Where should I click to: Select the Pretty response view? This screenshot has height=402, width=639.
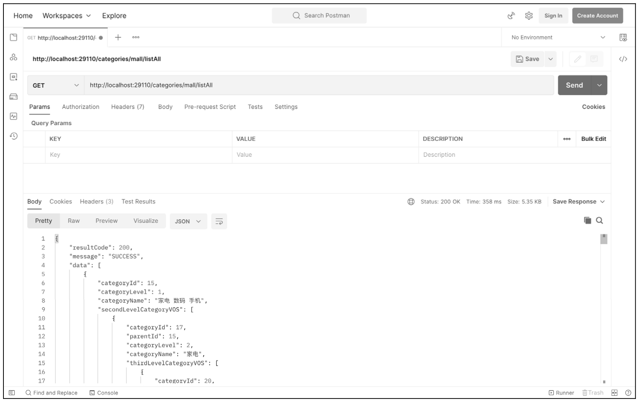[44, 221]
